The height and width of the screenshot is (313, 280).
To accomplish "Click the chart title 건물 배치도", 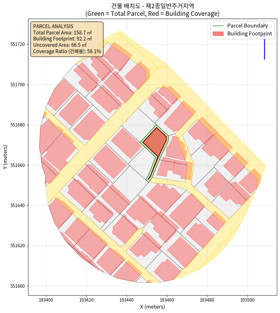I will click(152, 6).
